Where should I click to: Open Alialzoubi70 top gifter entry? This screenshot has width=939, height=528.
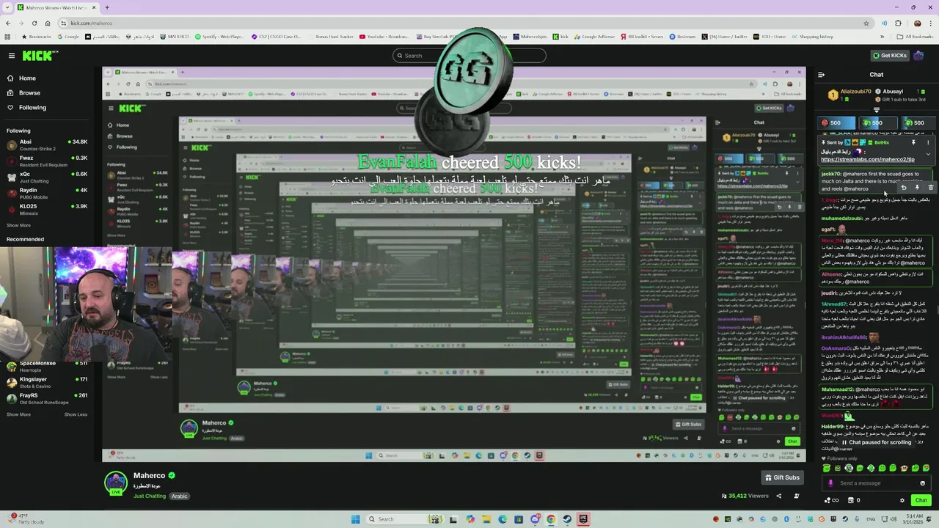pos(850,95)
